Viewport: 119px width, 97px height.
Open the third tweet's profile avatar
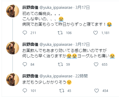13,80
